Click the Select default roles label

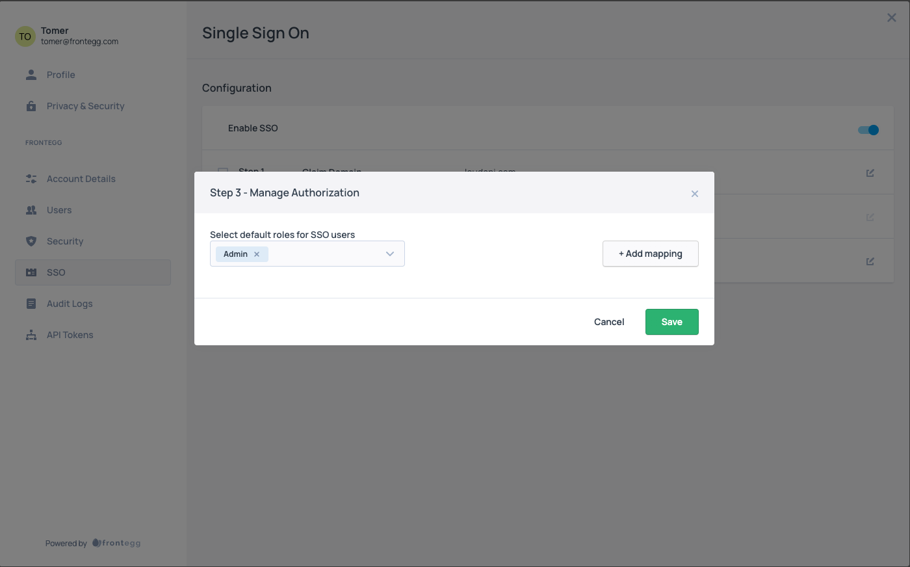(283, 235)
